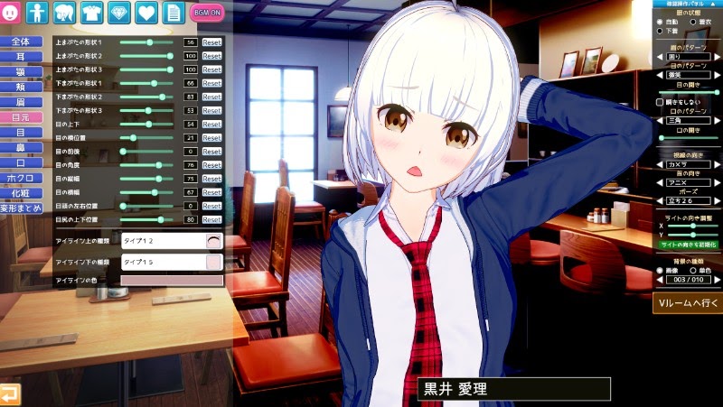Reset 目尻の上下位置 value

coord(212,220)
